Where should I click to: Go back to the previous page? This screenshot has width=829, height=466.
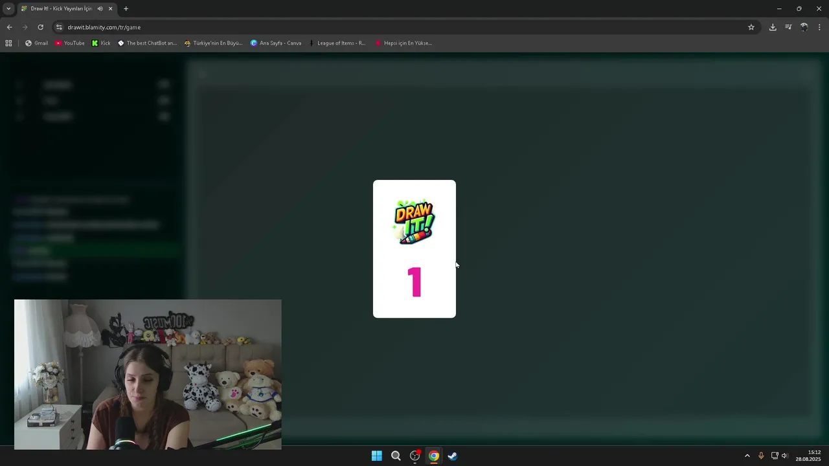tap(9, 27)
